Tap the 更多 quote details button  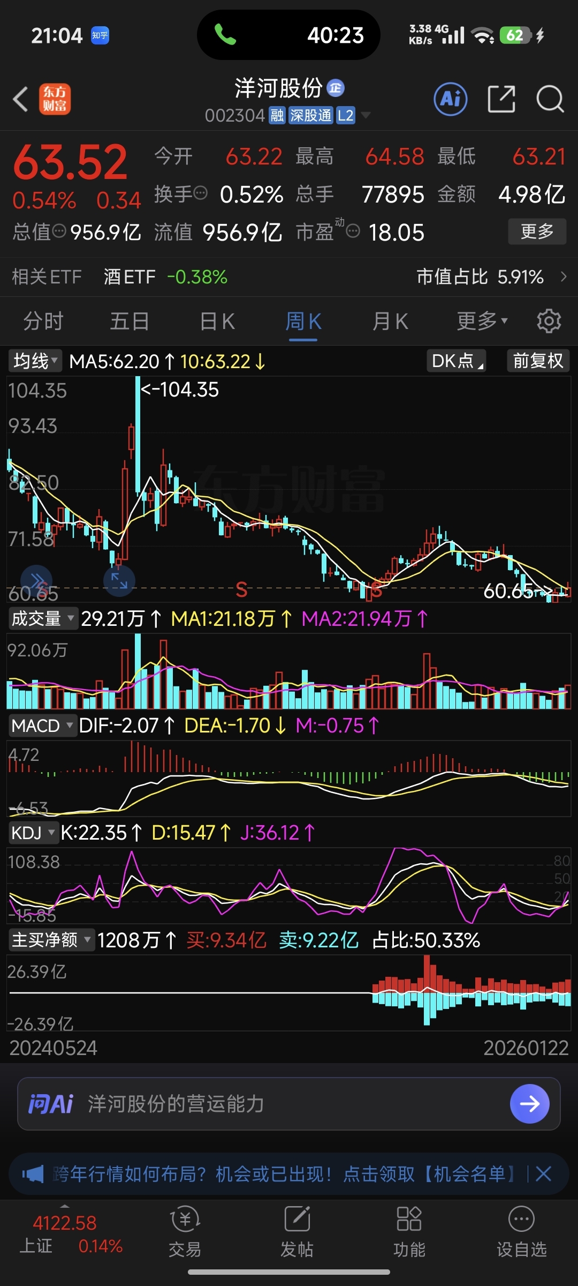click(537, 231)
